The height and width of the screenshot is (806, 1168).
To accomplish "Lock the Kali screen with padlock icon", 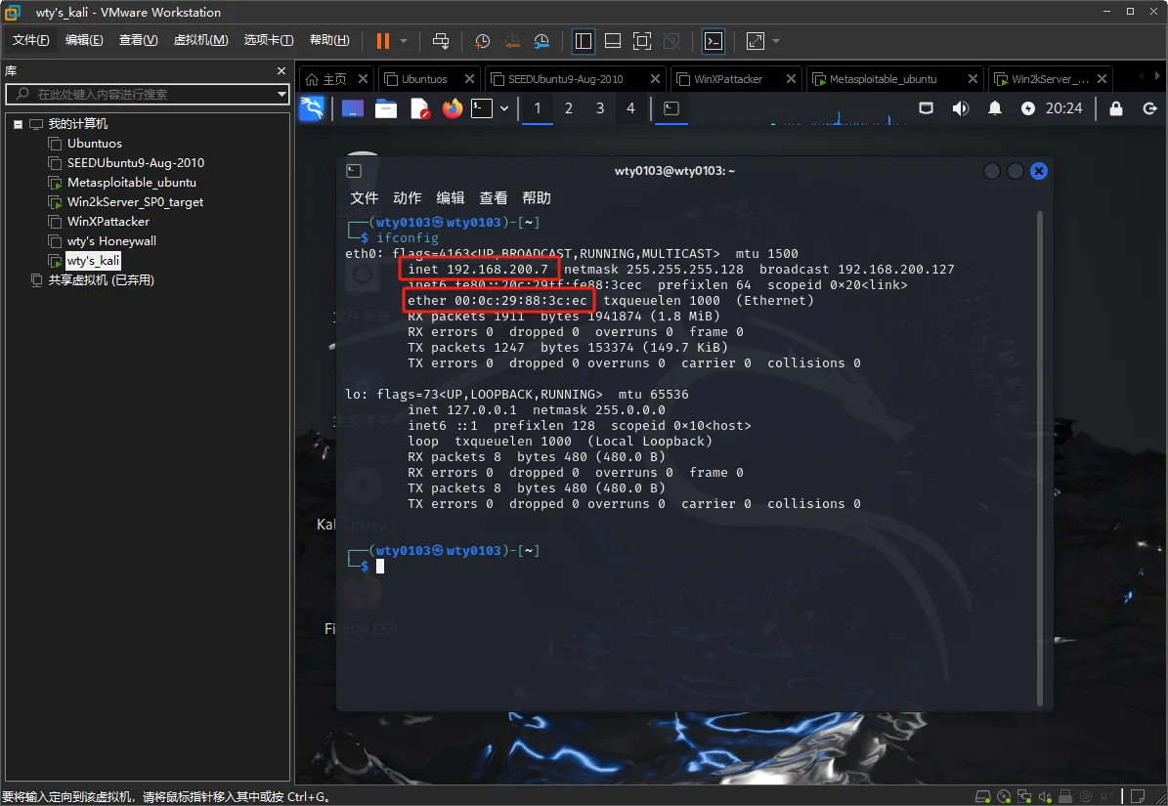I will (1116, 108).
